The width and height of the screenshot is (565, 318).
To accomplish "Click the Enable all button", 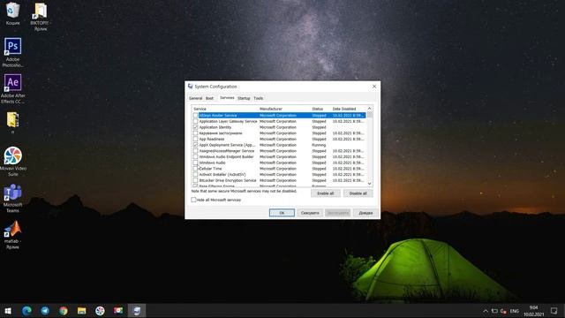I will click(x=326, y=193).
